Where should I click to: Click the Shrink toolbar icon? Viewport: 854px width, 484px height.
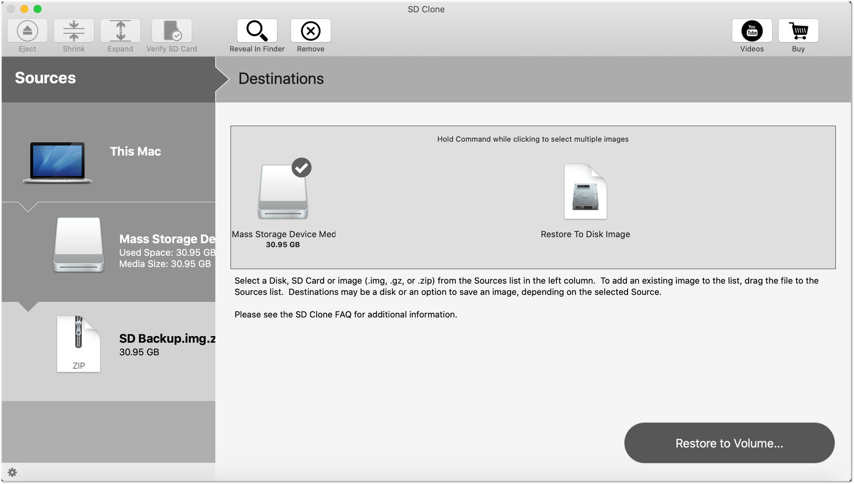pyautogui.click(x=74, y=30)
